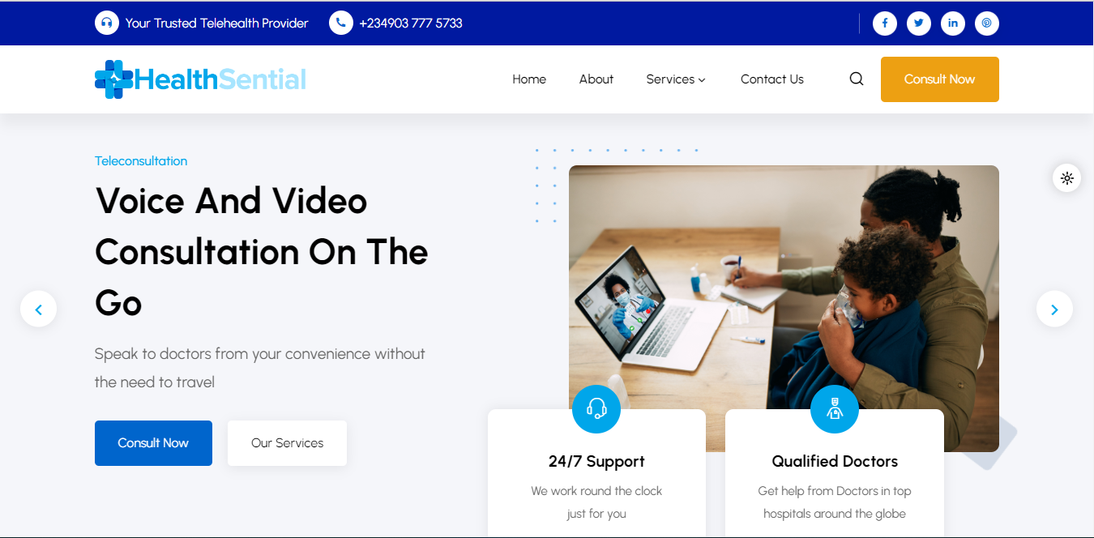Open the Pinterest social icon
The height and width of the screenshot is (538, 1094).
click(986, 23)
